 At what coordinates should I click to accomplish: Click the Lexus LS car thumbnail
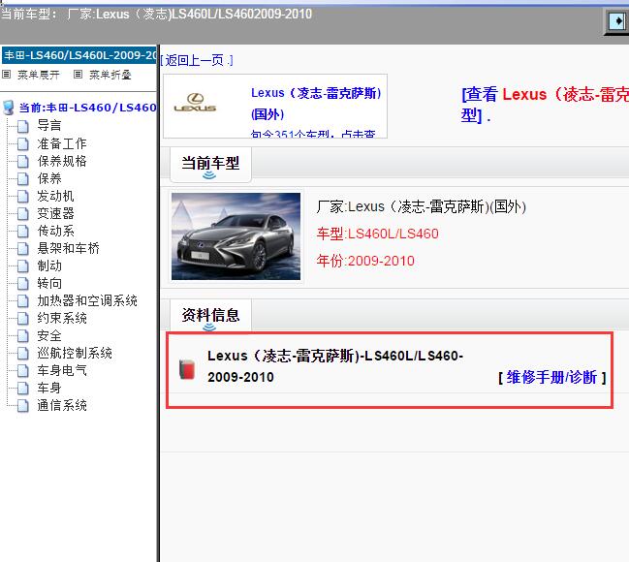click(x=236, y=236)
